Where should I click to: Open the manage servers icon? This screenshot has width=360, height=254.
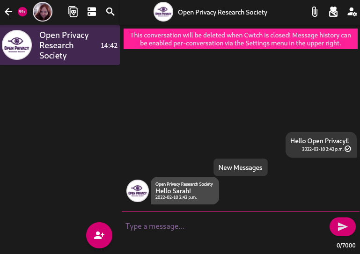(x=92, y=12)
